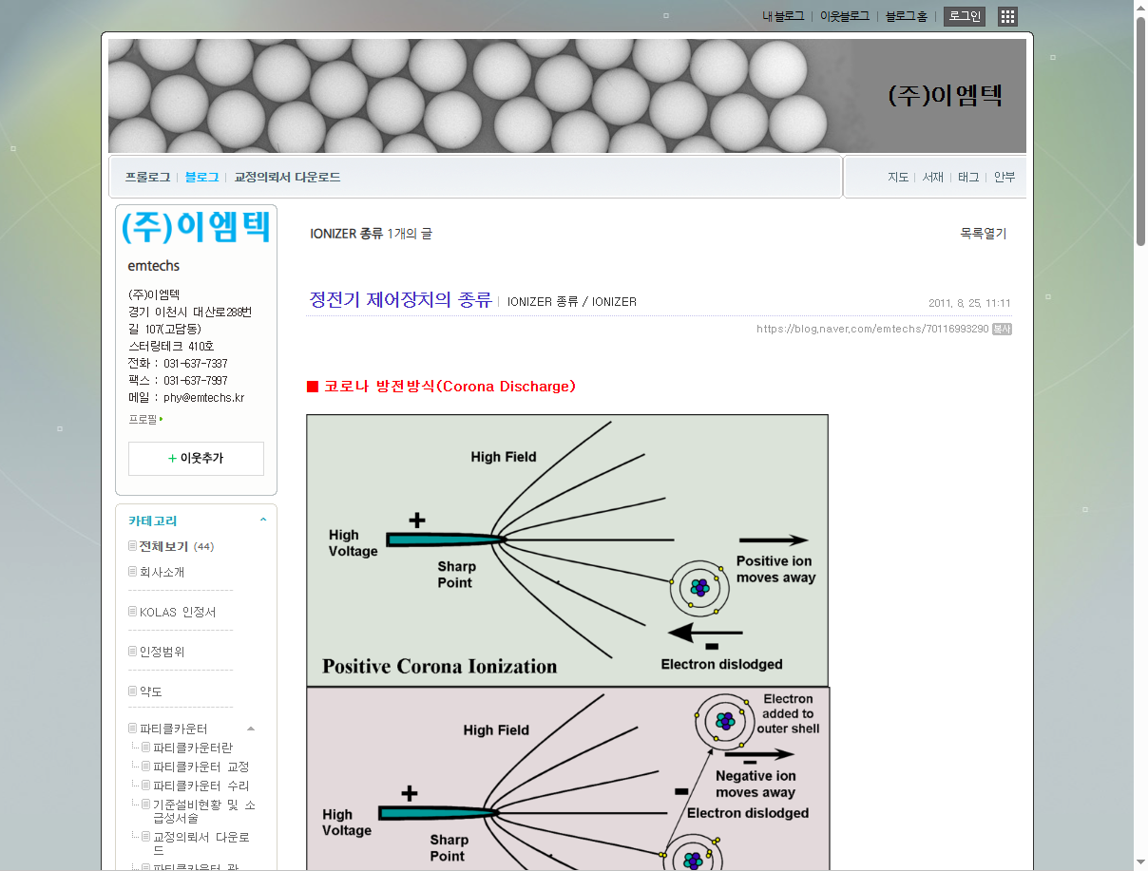Open 교정의뢰서 다운로드 in the top menu
The image size is (1148, 871).
click(x=287, y=178)
